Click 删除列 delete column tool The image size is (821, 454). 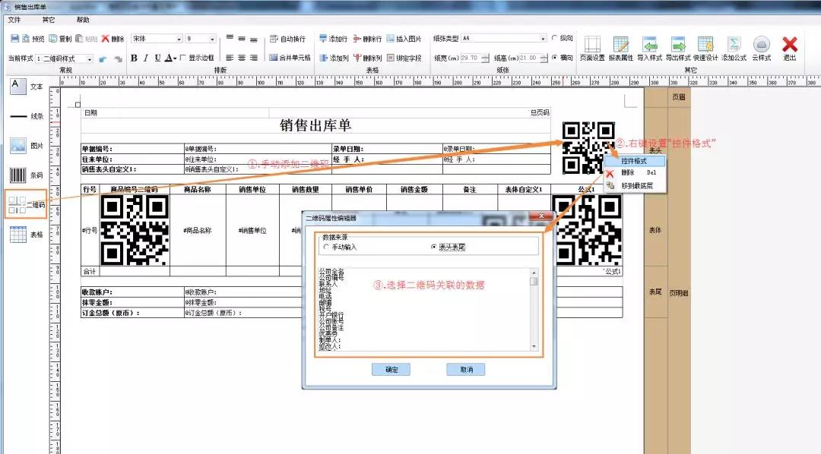[368, 58]
